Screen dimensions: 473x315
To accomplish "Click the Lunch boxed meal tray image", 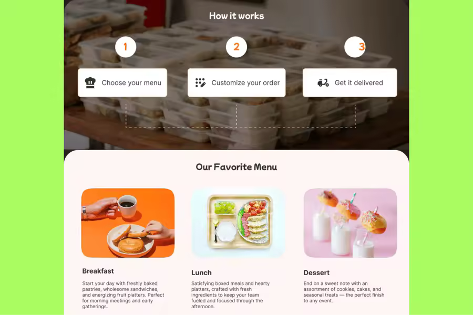I will [x=238, y=223].
